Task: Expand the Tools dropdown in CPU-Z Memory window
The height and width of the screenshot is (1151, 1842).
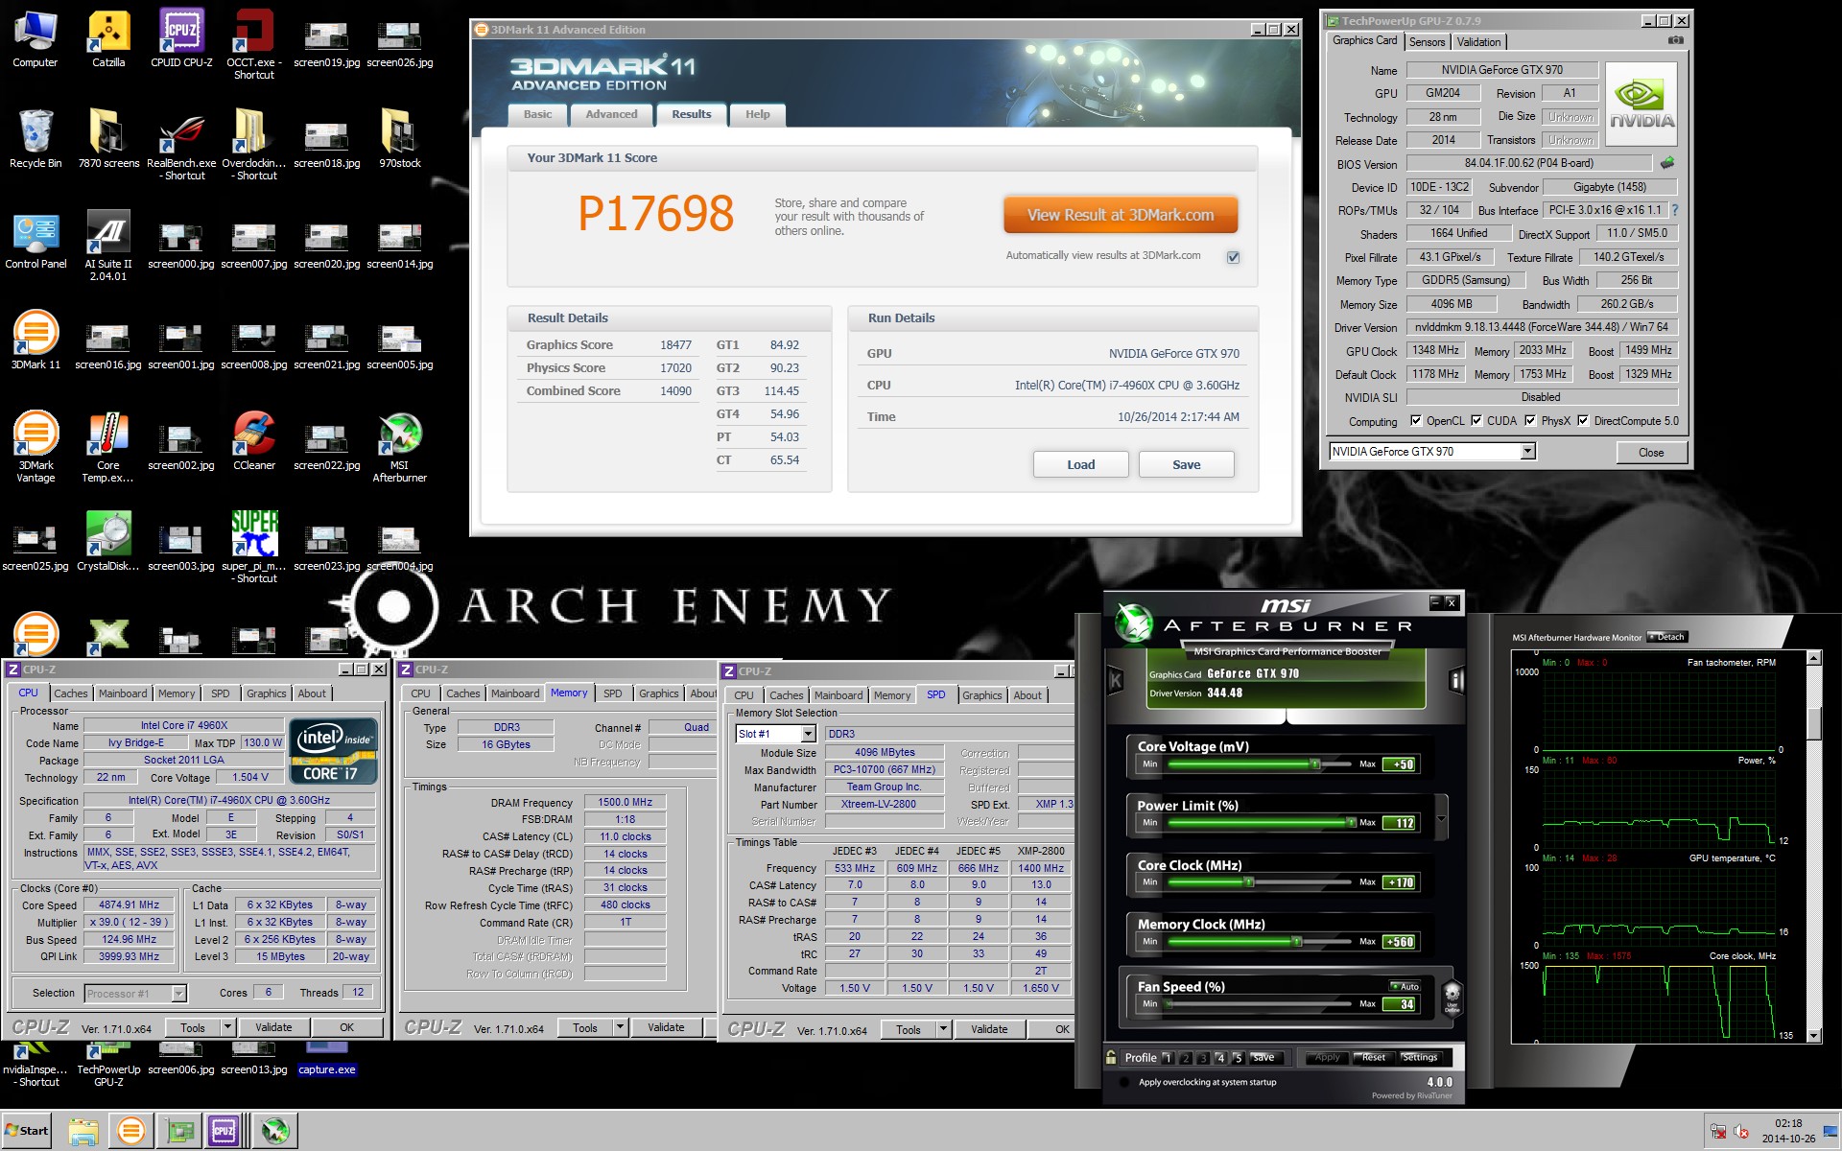Action: pyautogui.click(x=620, y=1027)
